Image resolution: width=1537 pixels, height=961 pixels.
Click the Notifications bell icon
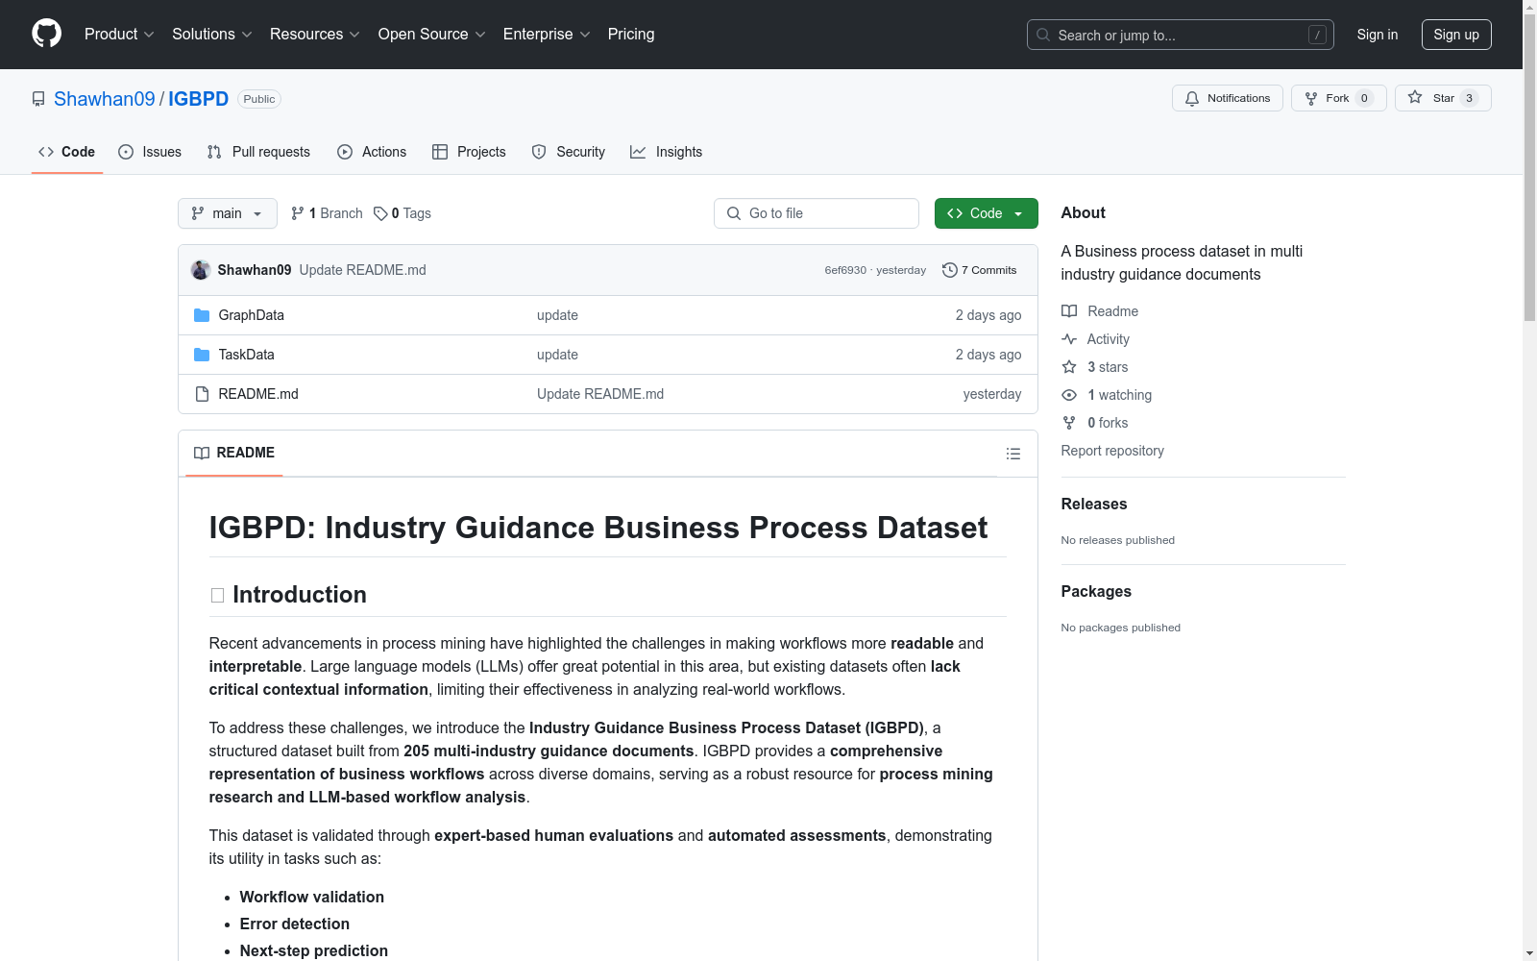point(1192,98)
